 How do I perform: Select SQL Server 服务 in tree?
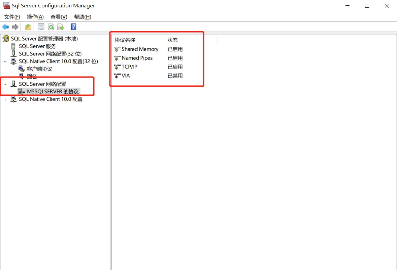click(x=37, y=46)
